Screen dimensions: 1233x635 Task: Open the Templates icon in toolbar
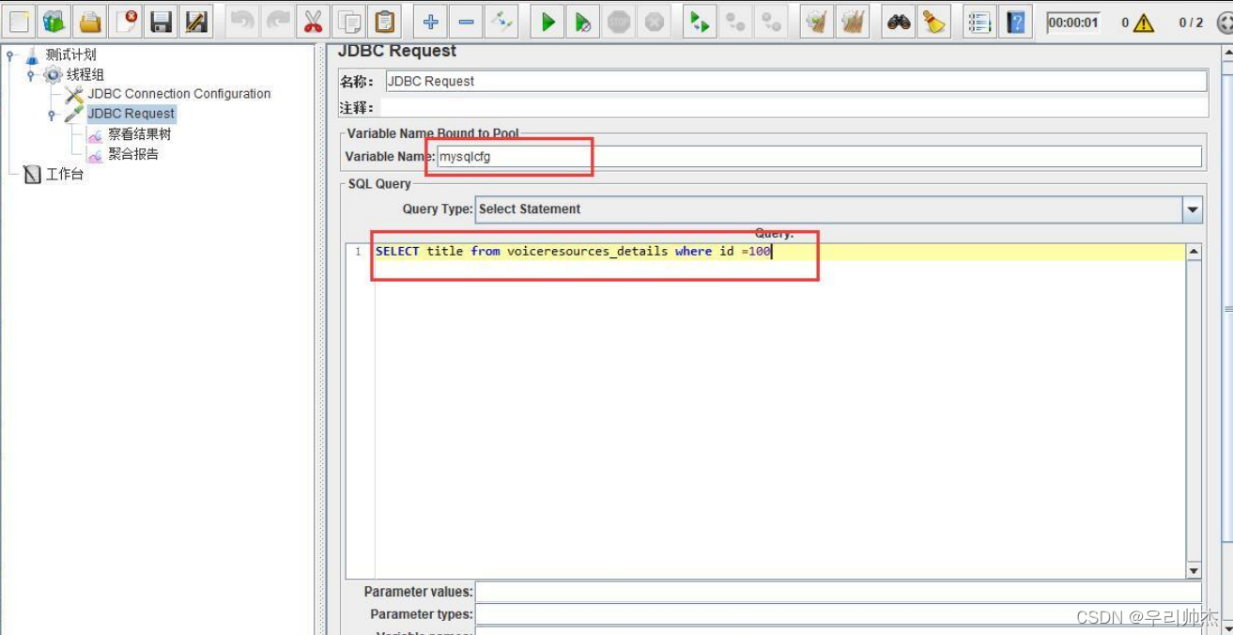click(x=54, y=21)
